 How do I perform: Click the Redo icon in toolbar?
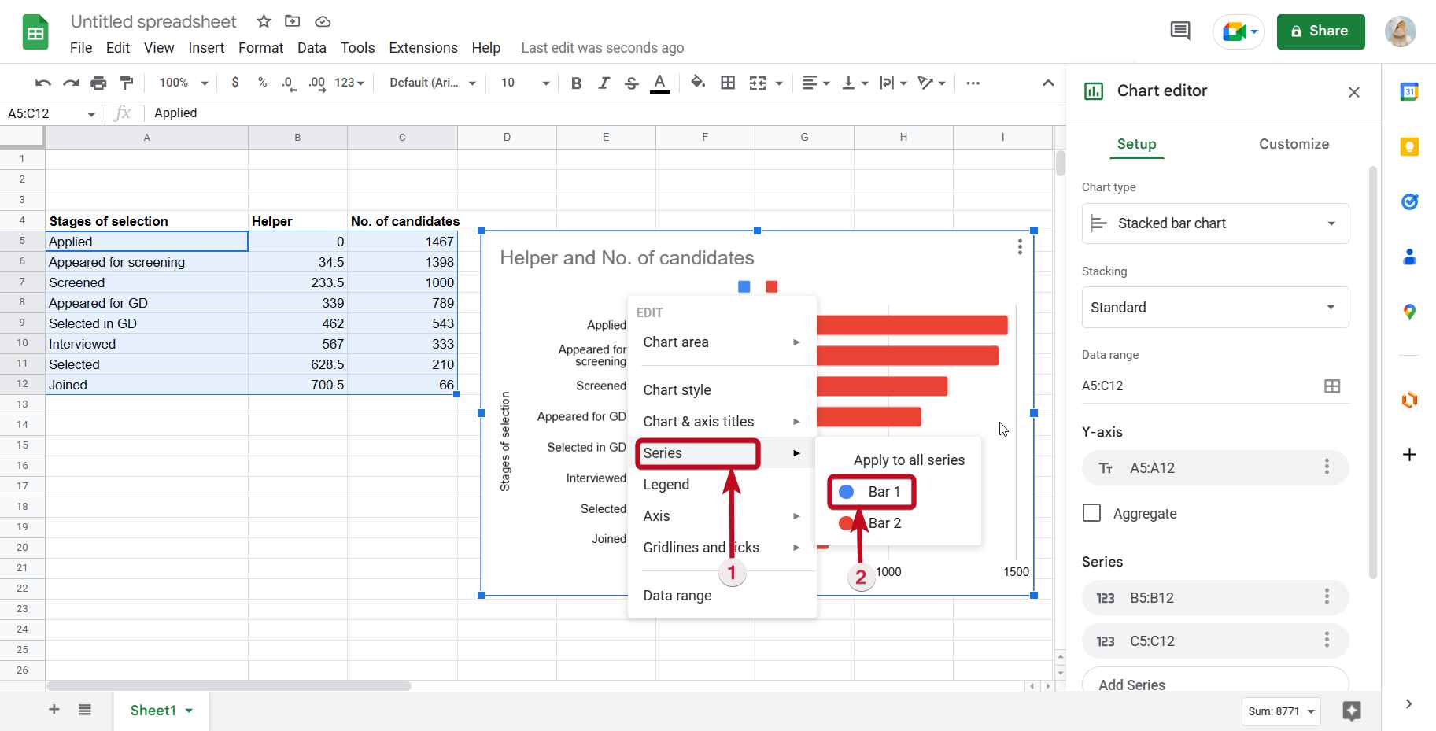(x=71, y=83)
